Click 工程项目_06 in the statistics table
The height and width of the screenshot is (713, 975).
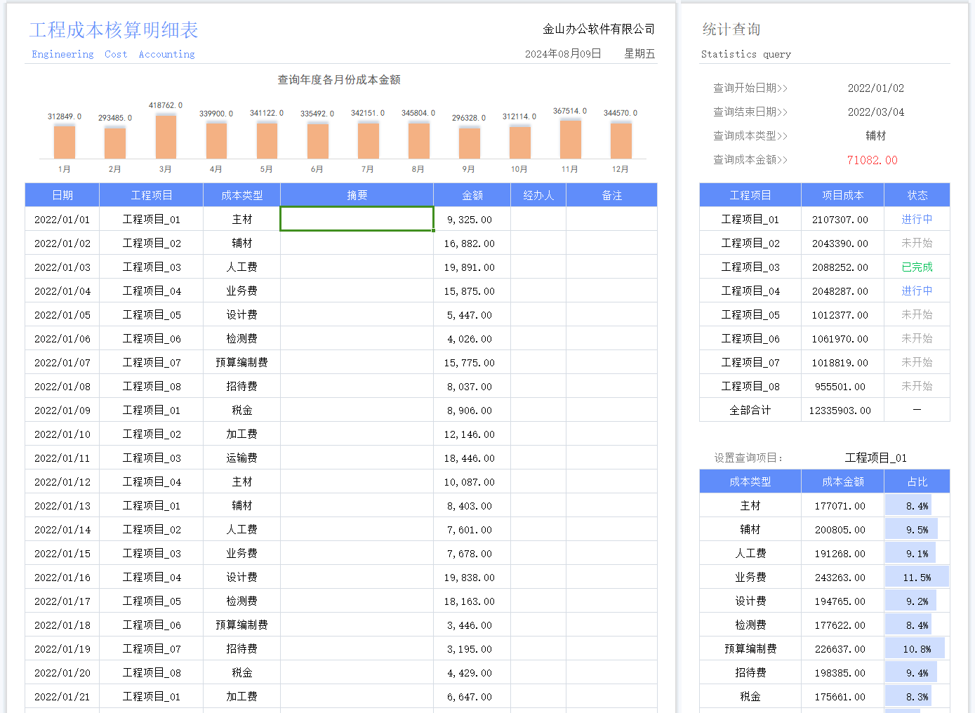pos(750,338)
